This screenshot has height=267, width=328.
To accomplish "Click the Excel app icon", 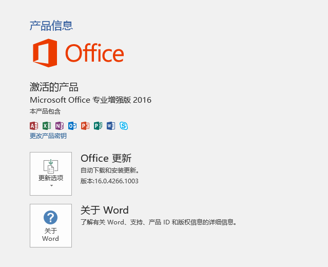I will click(47, 126).
